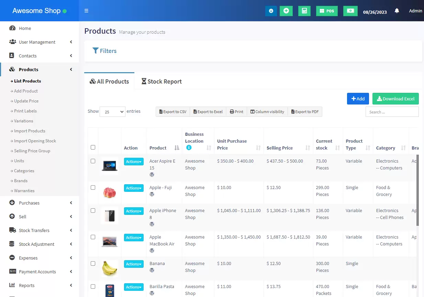Open the Print Labels submenu link

pyautogui.click(x=25, y=111)
